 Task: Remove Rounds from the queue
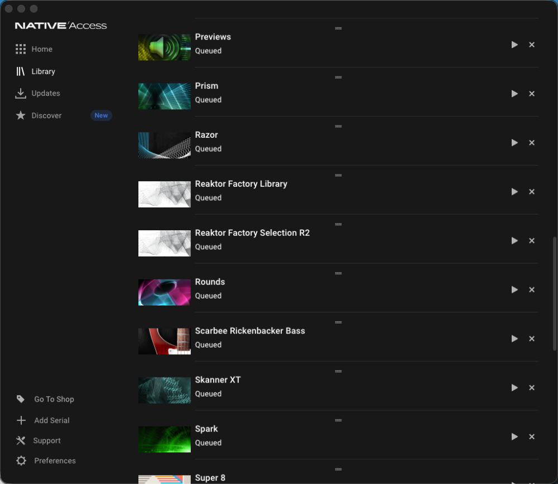[532, 289]
